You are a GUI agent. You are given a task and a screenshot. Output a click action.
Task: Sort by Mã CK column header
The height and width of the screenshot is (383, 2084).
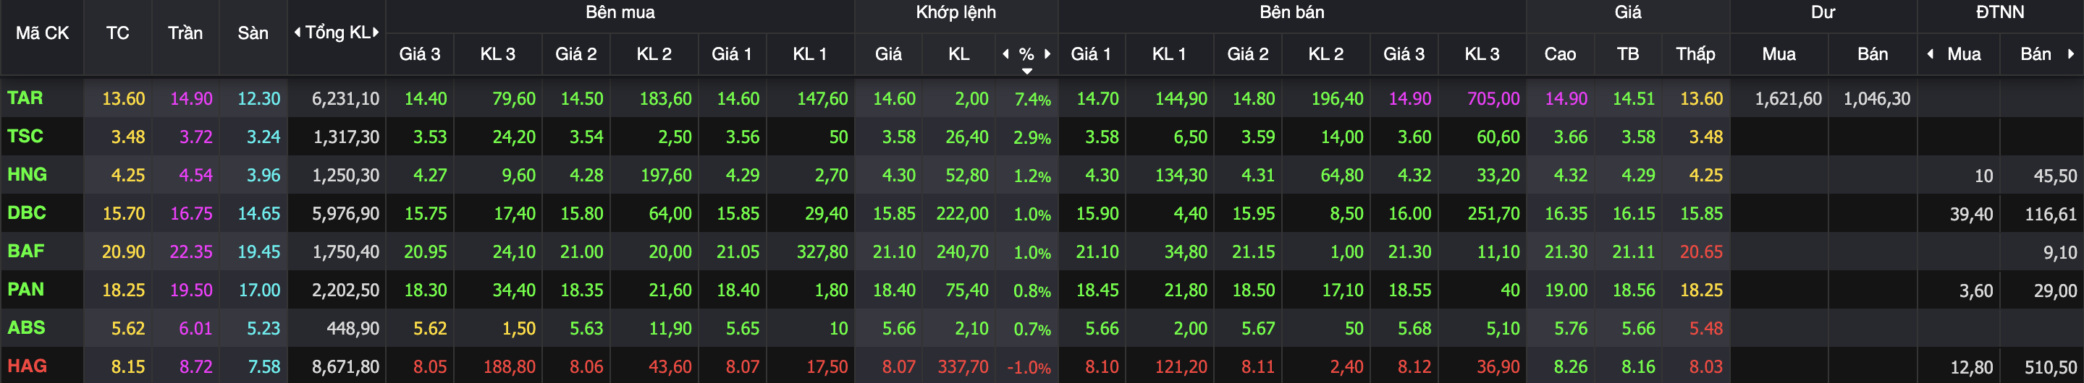[x=42, y=33]
